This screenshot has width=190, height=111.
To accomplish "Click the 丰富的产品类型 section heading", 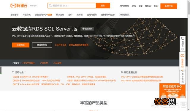I will click(94, 103).
